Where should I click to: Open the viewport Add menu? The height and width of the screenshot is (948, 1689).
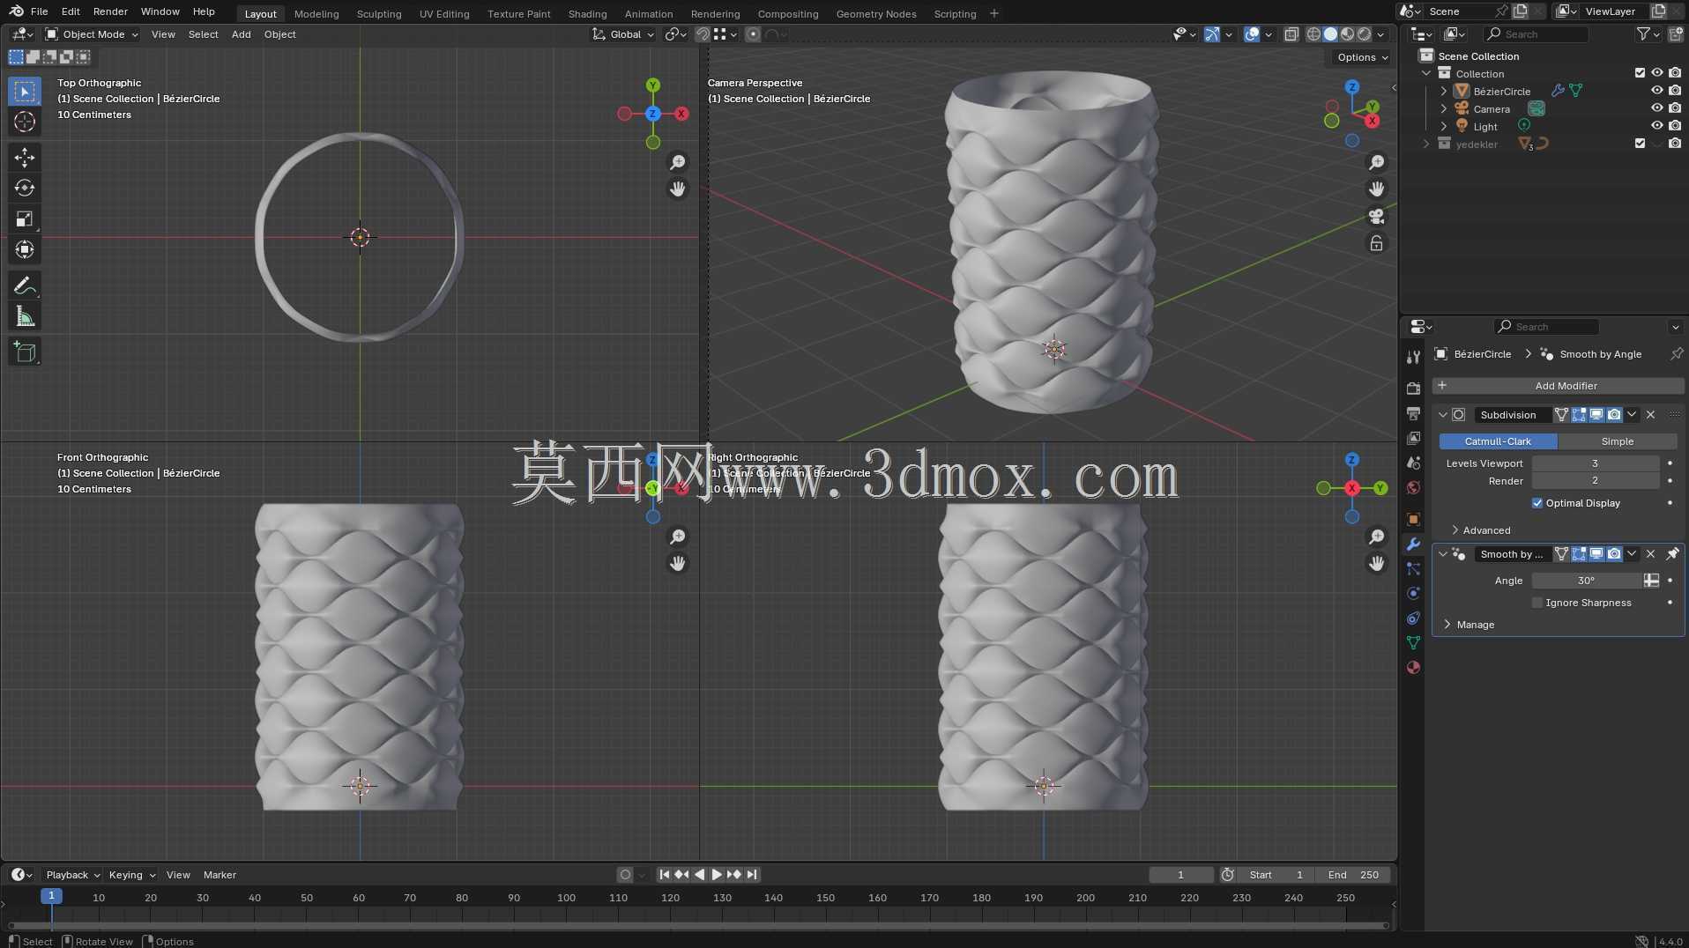coord(241,34)
